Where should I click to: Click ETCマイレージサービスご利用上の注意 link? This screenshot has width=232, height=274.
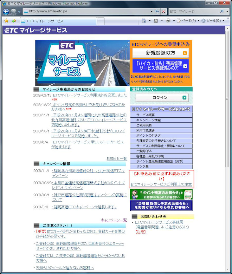(161, 184)
